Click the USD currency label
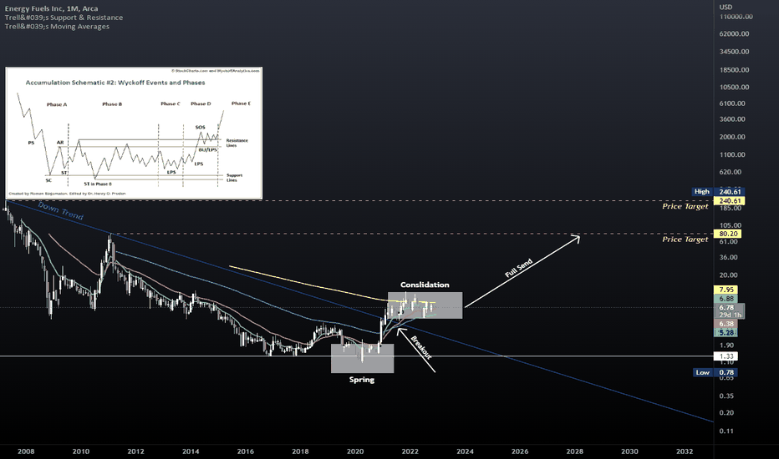The image size is (779, 459). click(726, 7)
